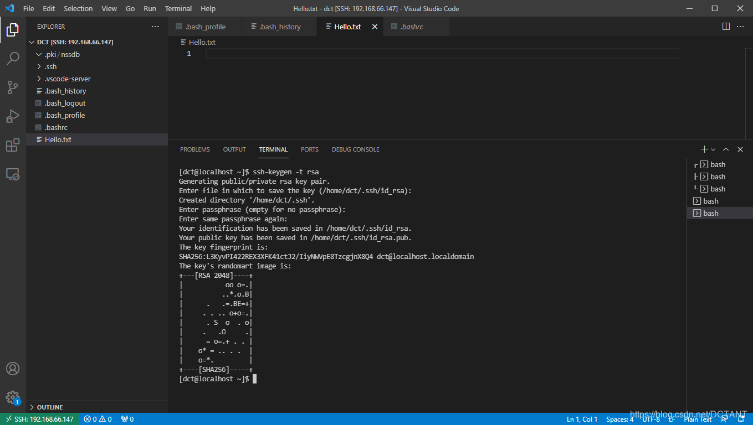This screenshot has height=425, width=753.
Task: Open .bash_history in the file tree
Action: click(97, 91)
